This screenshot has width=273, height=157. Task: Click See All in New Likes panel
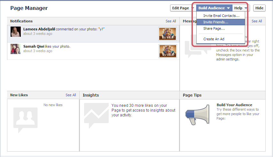[x=71, y=95]
